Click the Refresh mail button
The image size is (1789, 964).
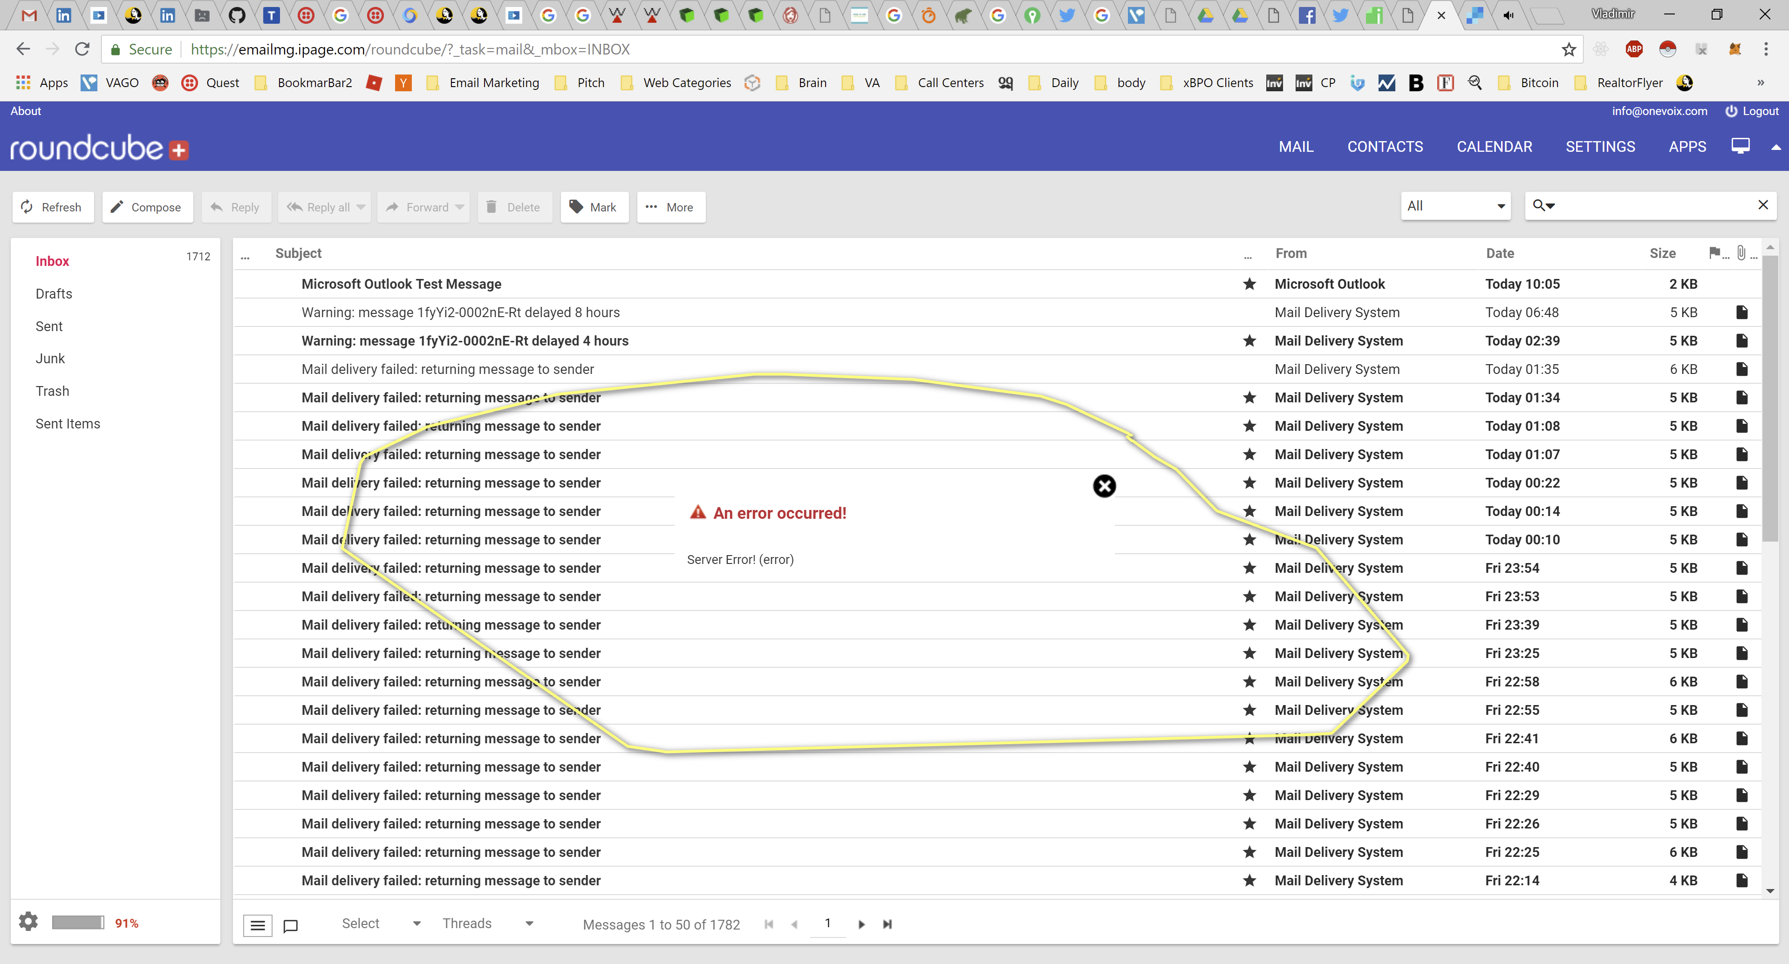52,207
